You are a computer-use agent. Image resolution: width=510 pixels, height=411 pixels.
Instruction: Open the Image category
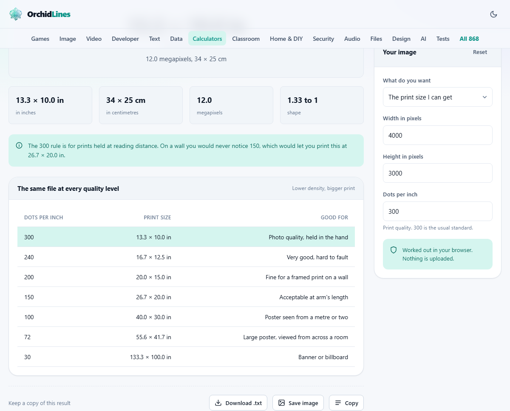coord(68,39)
